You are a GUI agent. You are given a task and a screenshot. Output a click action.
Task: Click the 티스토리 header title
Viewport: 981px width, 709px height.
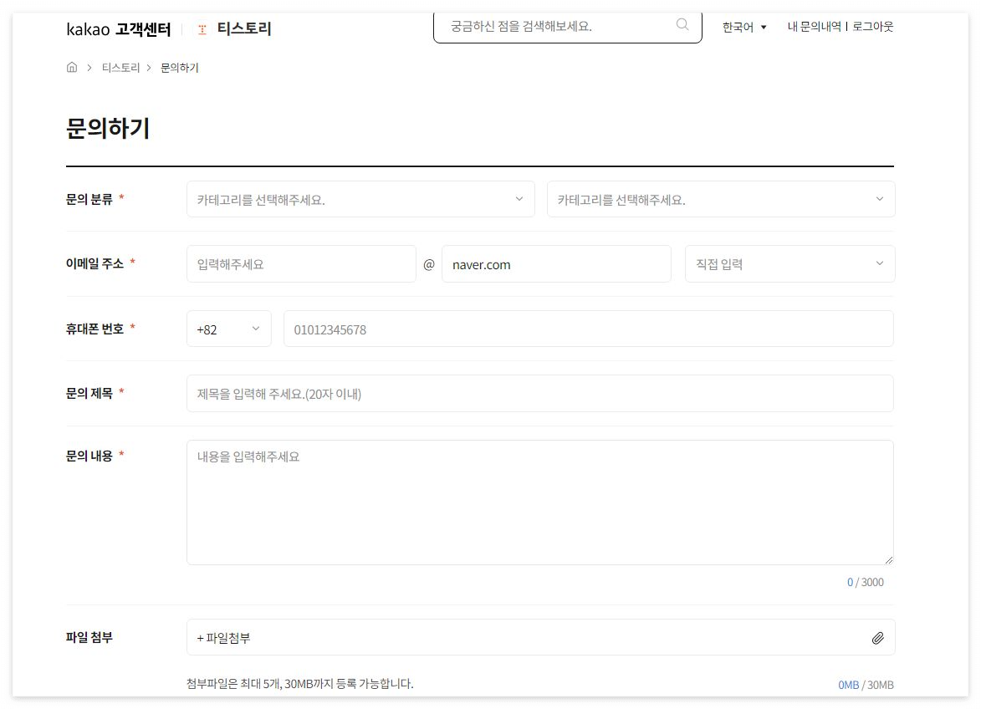click(x=244, y=28)
